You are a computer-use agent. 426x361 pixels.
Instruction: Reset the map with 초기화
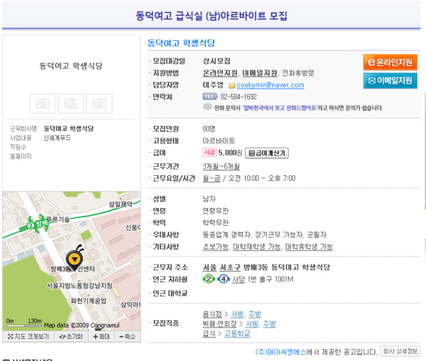[71, 336]
